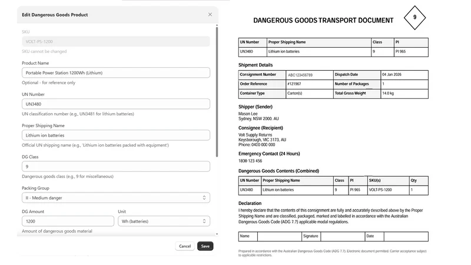Select the Dangerous Goods Transport Document title
This screenshot has height=265, width=471.
pyautogui.click(x=323, y=21)
